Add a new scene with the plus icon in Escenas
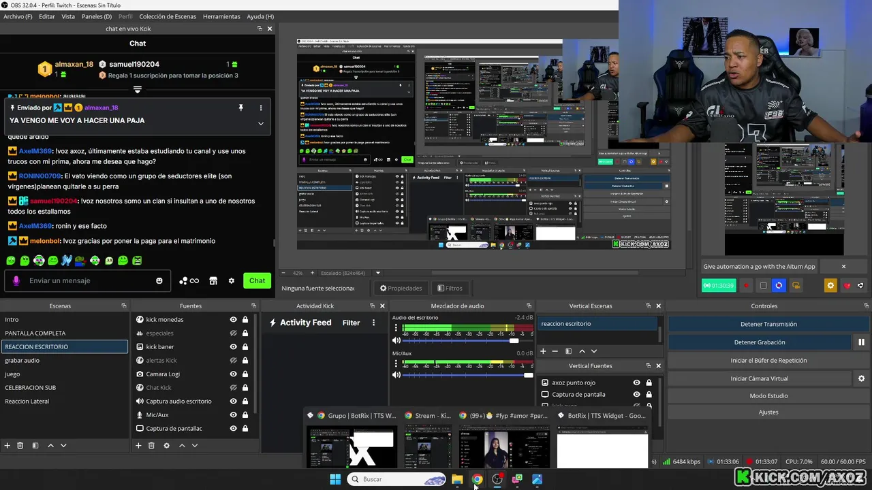 tap(7, 446)
